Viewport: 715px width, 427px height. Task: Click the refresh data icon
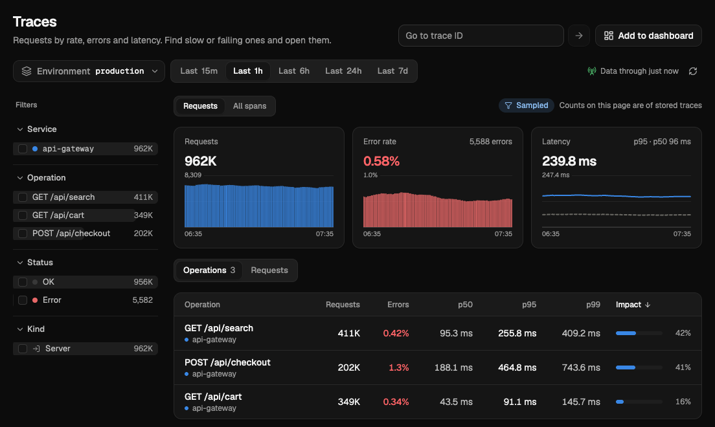(x=693, y=71)
